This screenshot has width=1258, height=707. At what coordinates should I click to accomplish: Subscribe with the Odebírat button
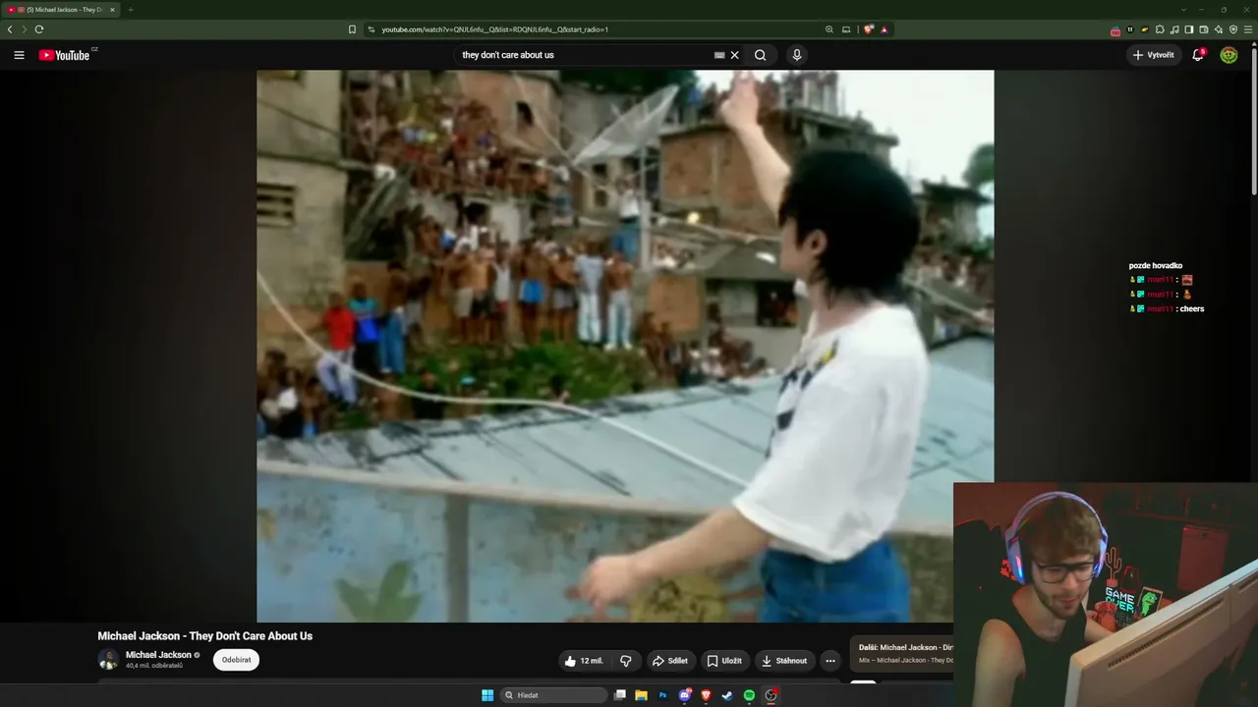[236, 660]
